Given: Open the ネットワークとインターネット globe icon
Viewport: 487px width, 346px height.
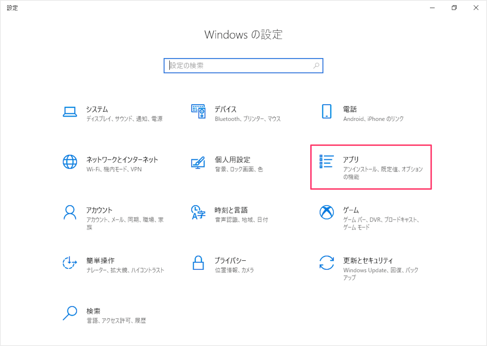Looking at the screenshot, I should click(x=70, y=162).
